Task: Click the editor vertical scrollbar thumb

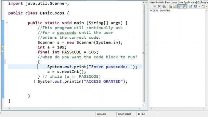Action: click(x=143, y=53)
